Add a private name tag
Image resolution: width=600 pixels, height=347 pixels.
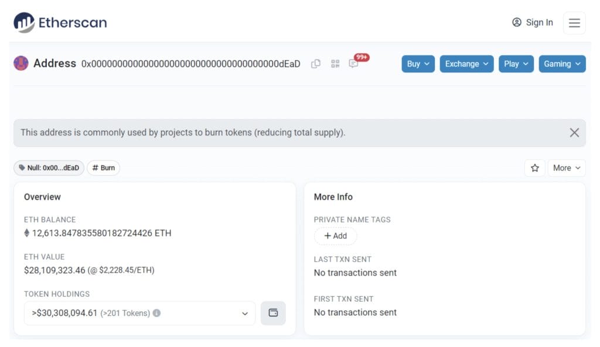click(x=336, y=236)
